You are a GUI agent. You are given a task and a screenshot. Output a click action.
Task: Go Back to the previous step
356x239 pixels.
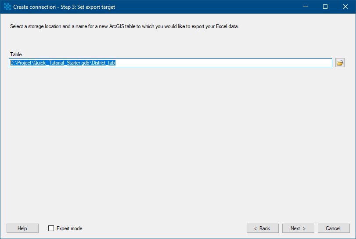263,228
